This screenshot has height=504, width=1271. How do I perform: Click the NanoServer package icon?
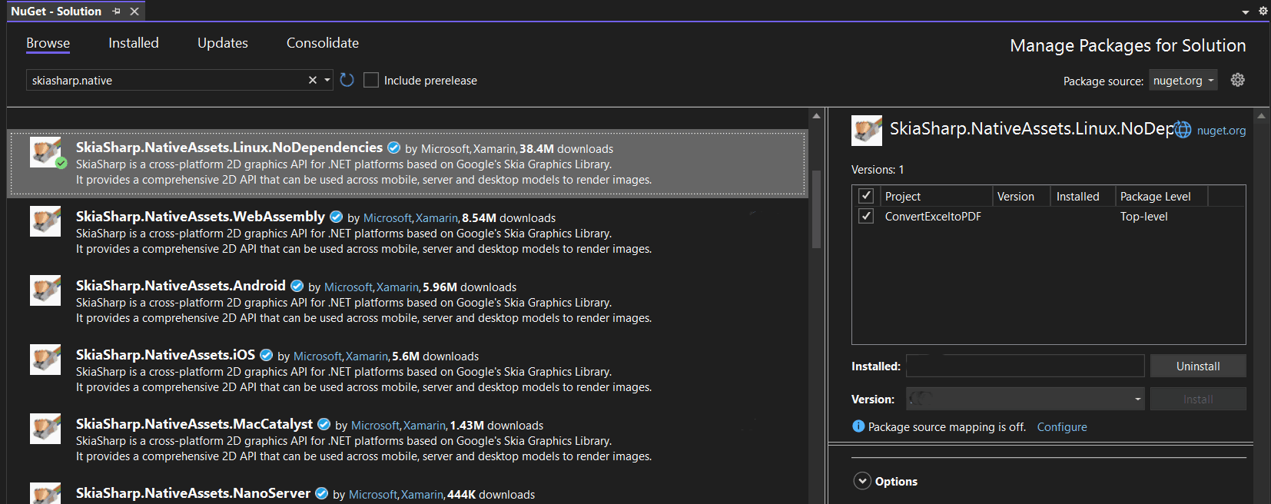(x=45, y=493)
